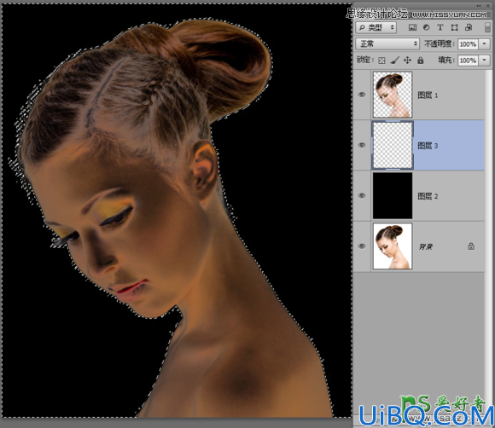Hide layer 图层 3 with eye icon
495x428 pixels.
tap(362, 145)
